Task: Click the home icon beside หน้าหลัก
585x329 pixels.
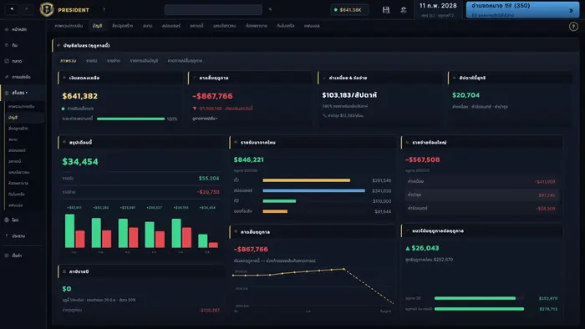Action: pyautogui.click(x=7, y=29)
